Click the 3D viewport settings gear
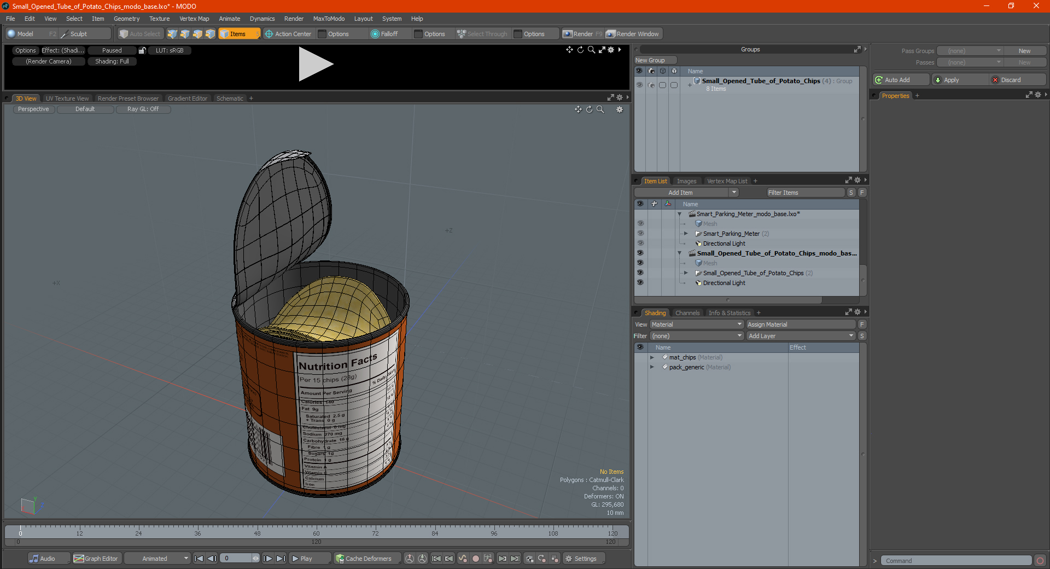 point(620,109)
